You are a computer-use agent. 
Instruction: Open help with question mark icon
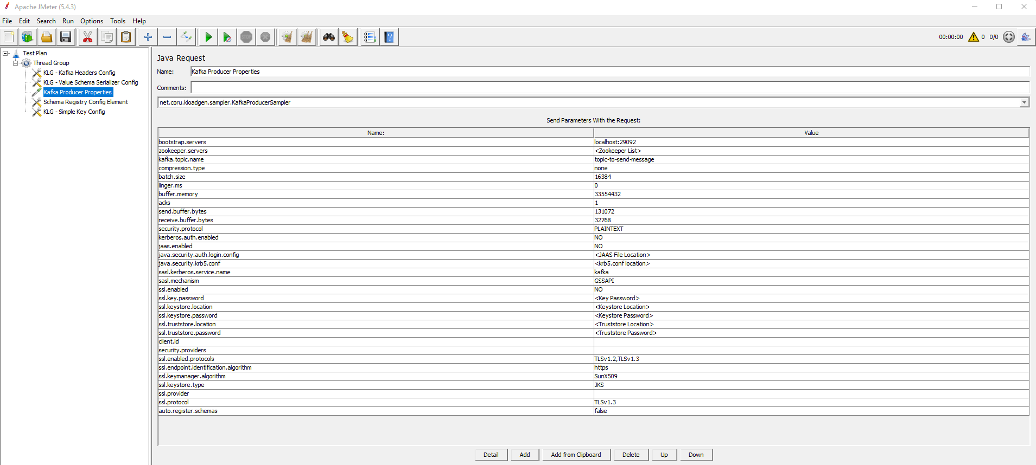tap(389, 37)
